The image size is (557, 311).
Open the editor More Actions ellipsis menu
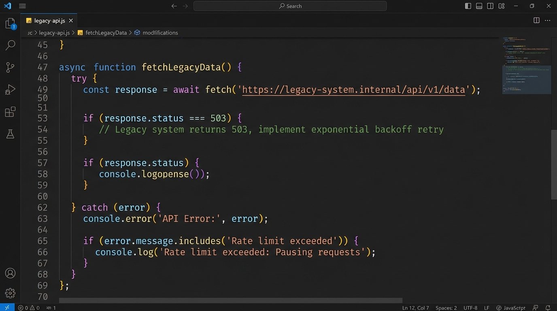coord(548,20)
